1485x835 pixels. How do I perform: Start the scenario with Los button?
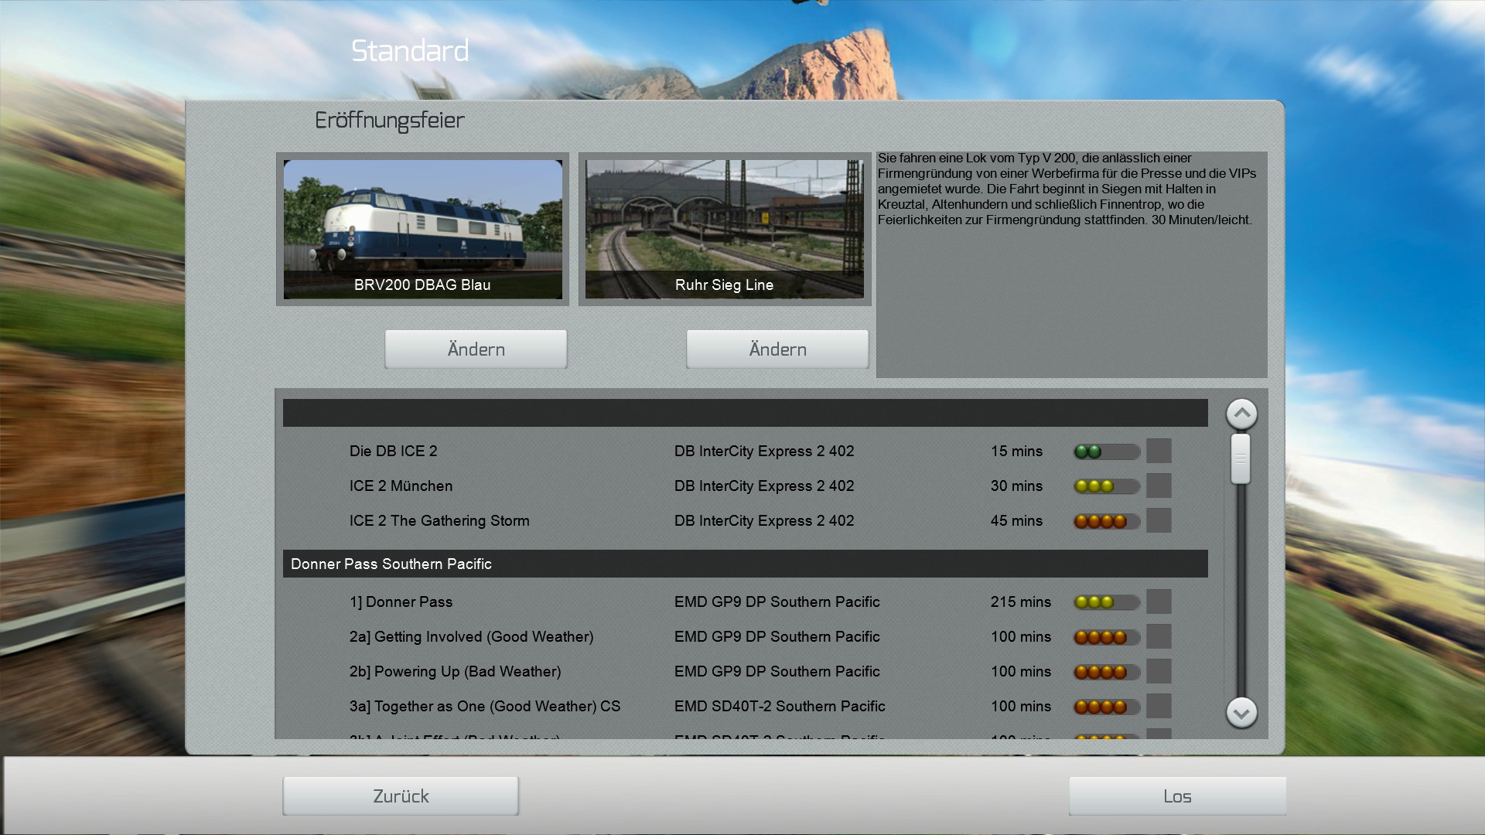[1177, 796]
